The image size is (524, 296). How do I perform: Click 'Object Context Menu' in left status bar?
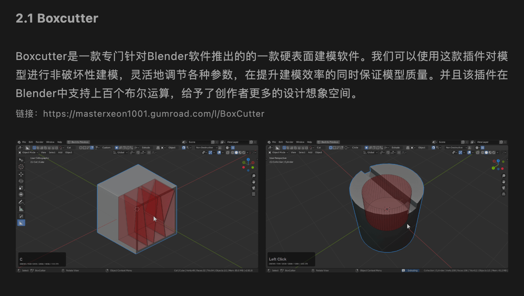coord(121,271)
